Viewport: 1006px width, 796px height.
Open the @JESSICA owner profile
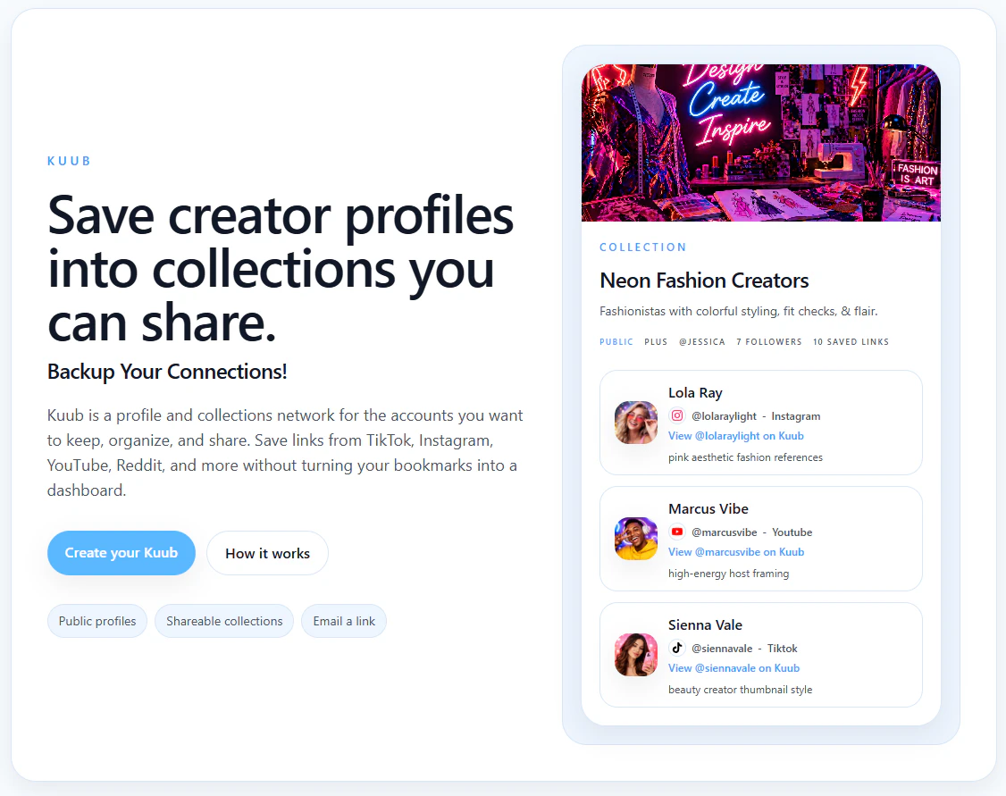coord(702,341)
